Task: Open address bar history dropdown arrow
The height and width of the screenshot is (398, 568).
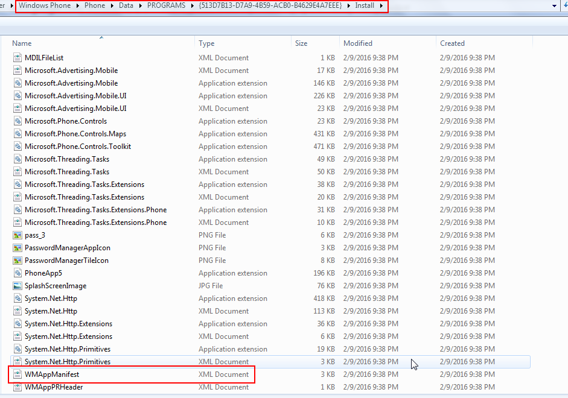Action: (x=554, y=6)
